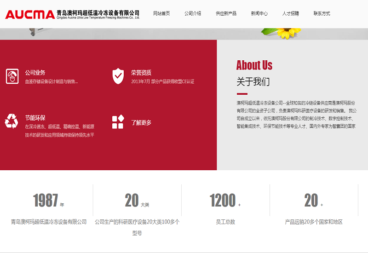Image resolution: width=368 pixels, height=253 pixels.
Task: Click the 了解更多 grid icon
Action: [x=118, y=122]
